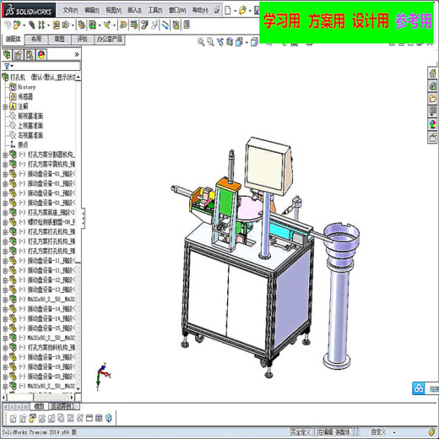Click the View Orientation cube icon

[239, 42]
